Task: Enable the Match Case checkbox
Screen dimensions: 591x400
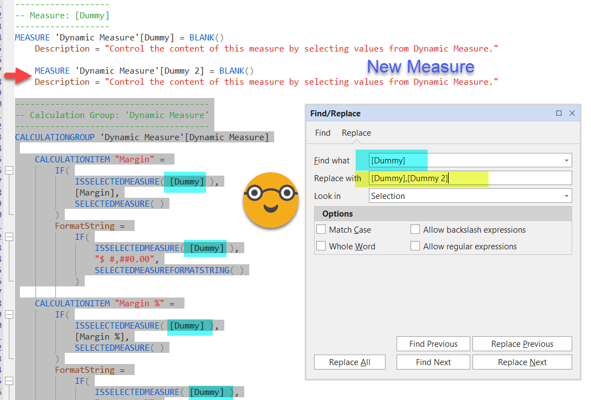Action: [321, 229]
